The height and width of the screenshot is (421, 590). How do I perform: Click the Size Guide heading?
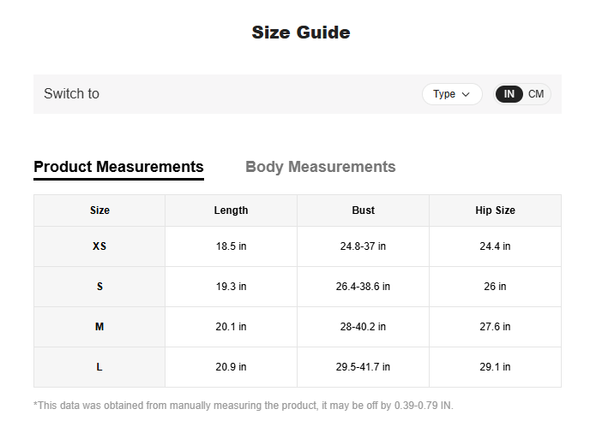(300, 33)
